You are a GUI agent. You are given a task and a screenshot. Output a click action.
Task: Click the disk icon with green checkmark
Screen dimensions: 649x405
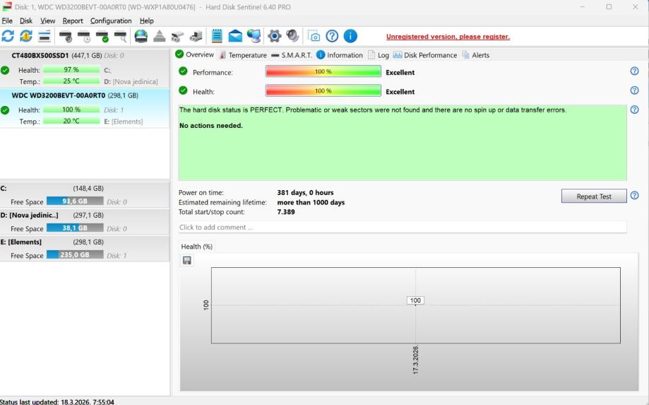102,37
